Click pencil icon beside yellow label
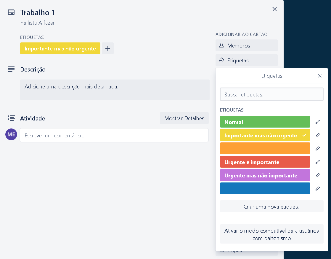Image resolution: width=331 pixels, height=259 pixels. pyautogui.click(x=318, y=135)
